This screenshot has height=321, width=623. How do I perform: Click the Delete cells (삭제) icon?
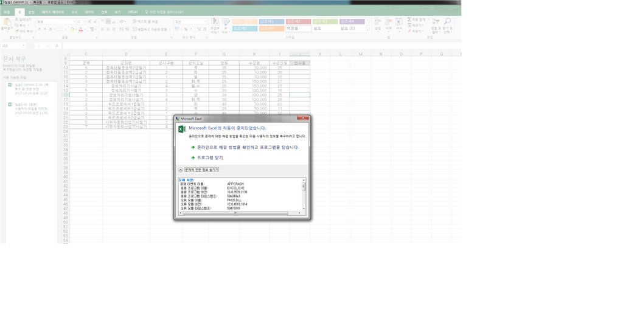pos(389,21)
